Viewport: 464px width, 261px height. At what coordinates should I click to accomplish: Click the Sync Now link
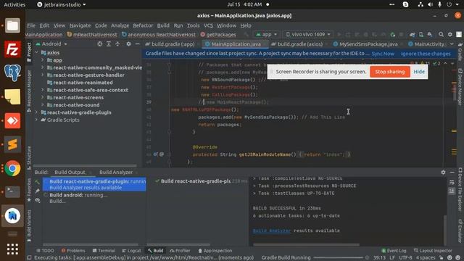coord(383,54)
